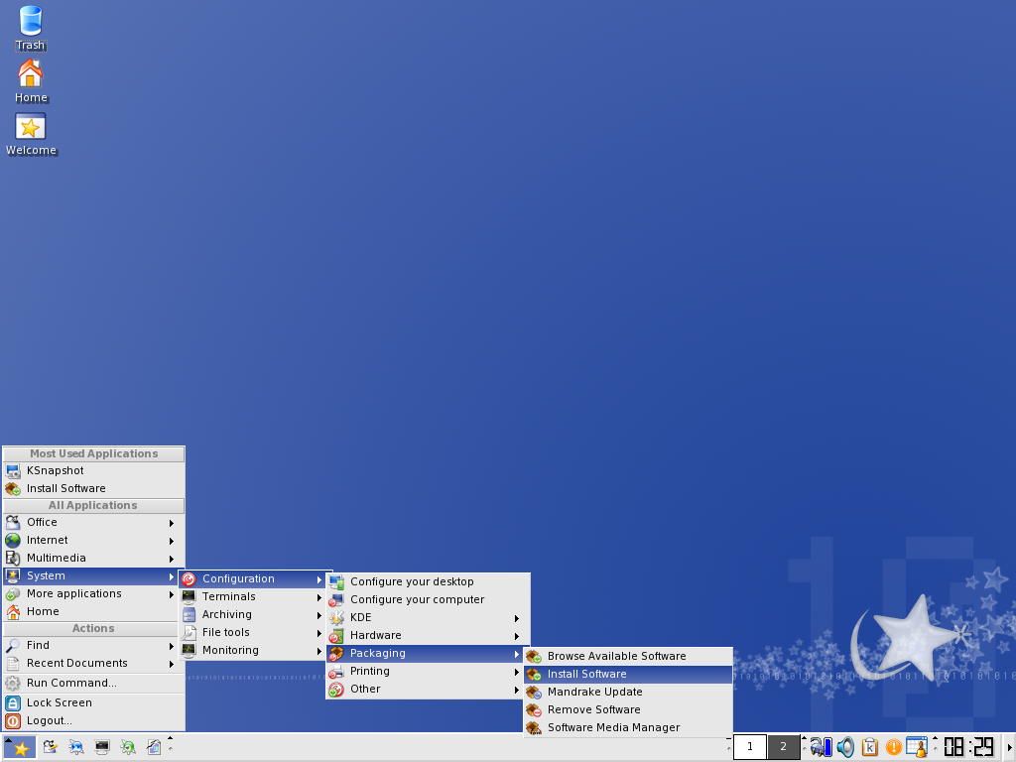The height and width of the screenshot is (762, 1016).
Task: Click the Mandrake Update package icon
Action: 533,692
